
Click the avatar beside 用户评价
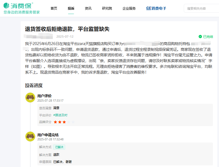pos(30,98)
